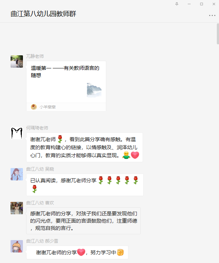Image resolution: width=219 pixels, height=263 pixels.
Task: Click the 小羊幸幸 source label
Action: (48, 107)
